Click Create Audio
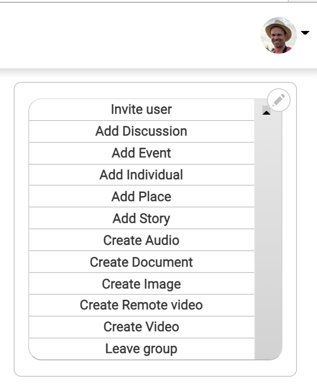This screenshot has height=384, width=317. tap(142, 240)
